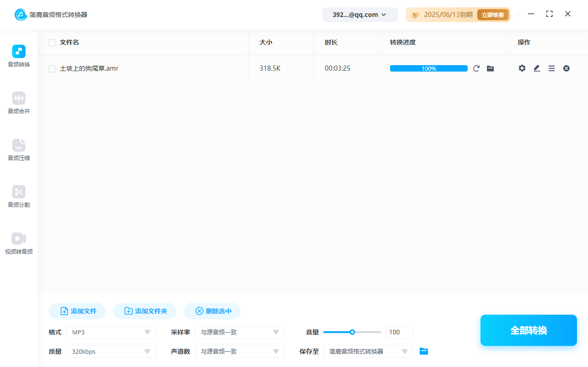Screen dimensions: 588x367
Task: Open conversion settings gear for 土坡上的狗尾草.amr
Action: tap(522, 68)
